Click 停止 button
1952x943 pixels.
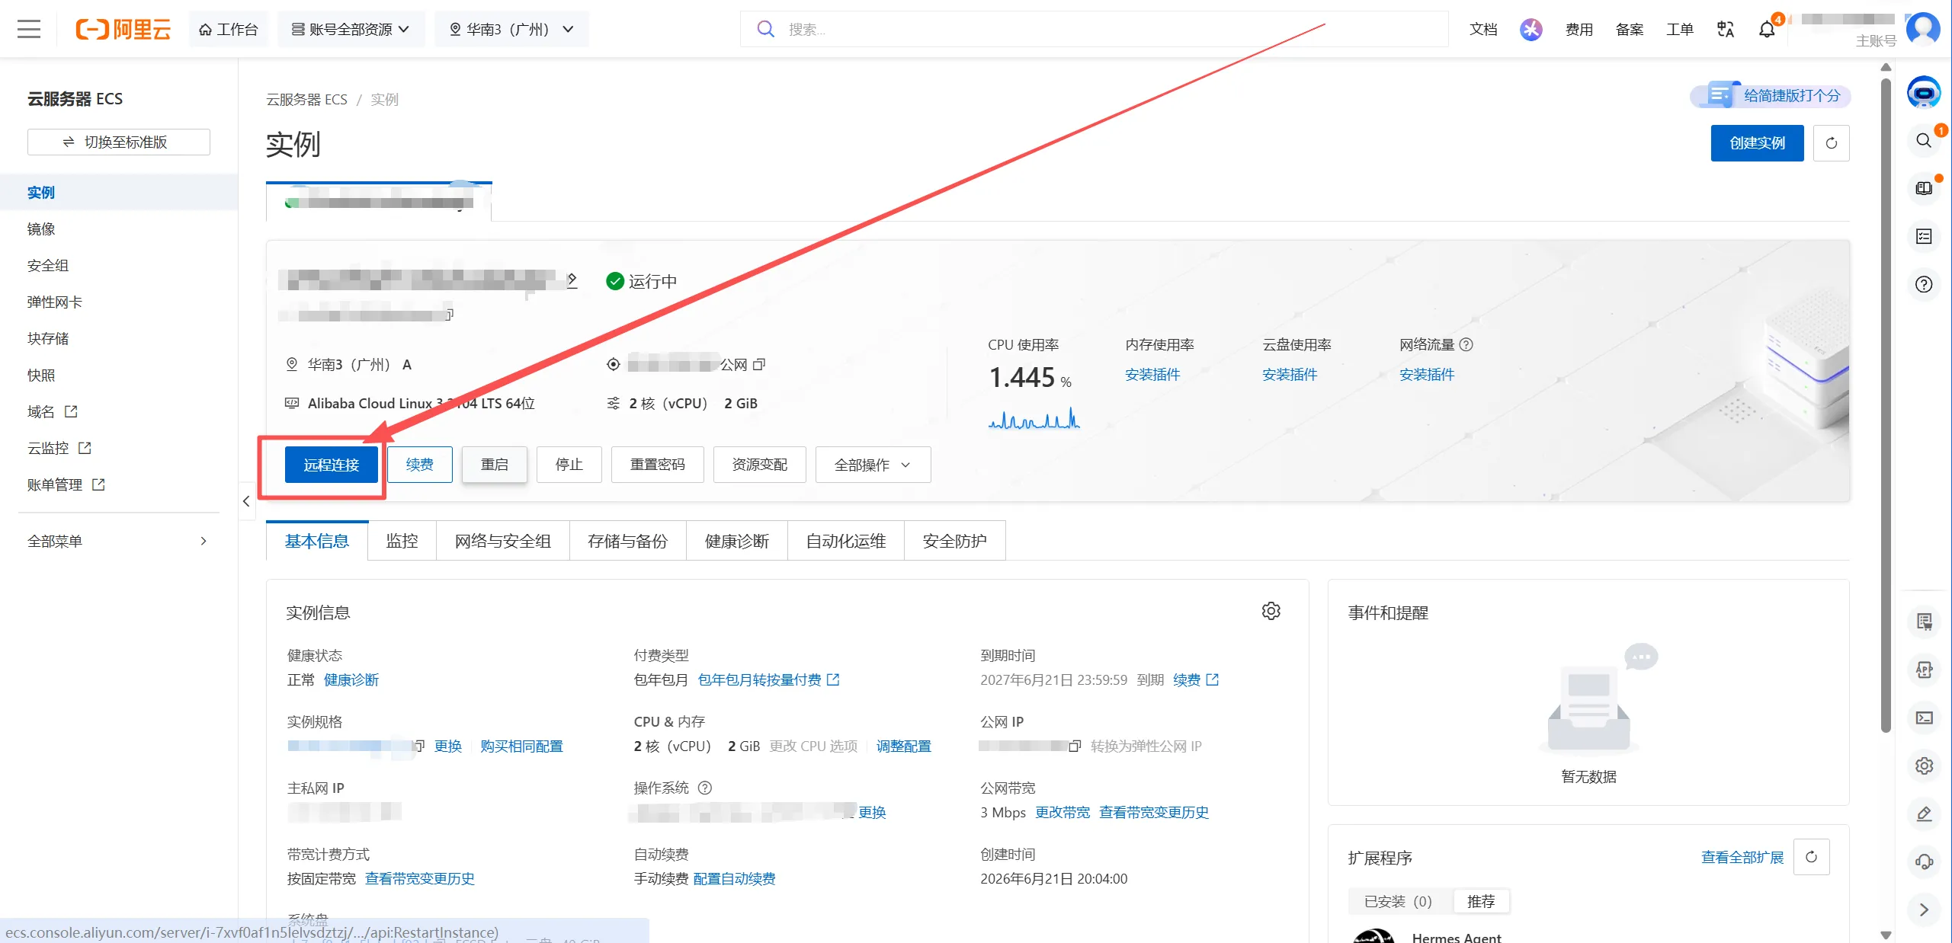point(569,465)
